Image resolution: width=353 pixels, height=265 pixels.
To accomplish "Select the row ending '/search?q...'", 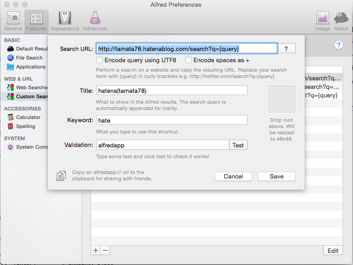I will [x=324, y=78].
